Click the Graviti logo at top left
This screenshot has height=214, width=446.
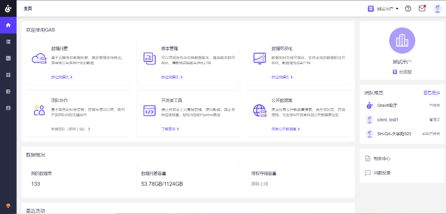point(8,8)
